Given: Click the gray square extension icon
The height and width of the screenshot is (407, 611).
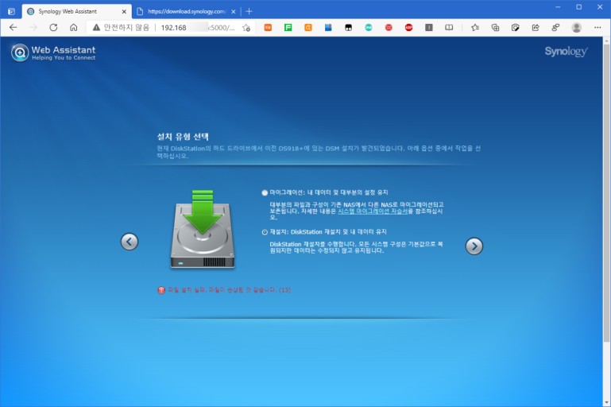Looking at the screenshot, I should 428,27.
